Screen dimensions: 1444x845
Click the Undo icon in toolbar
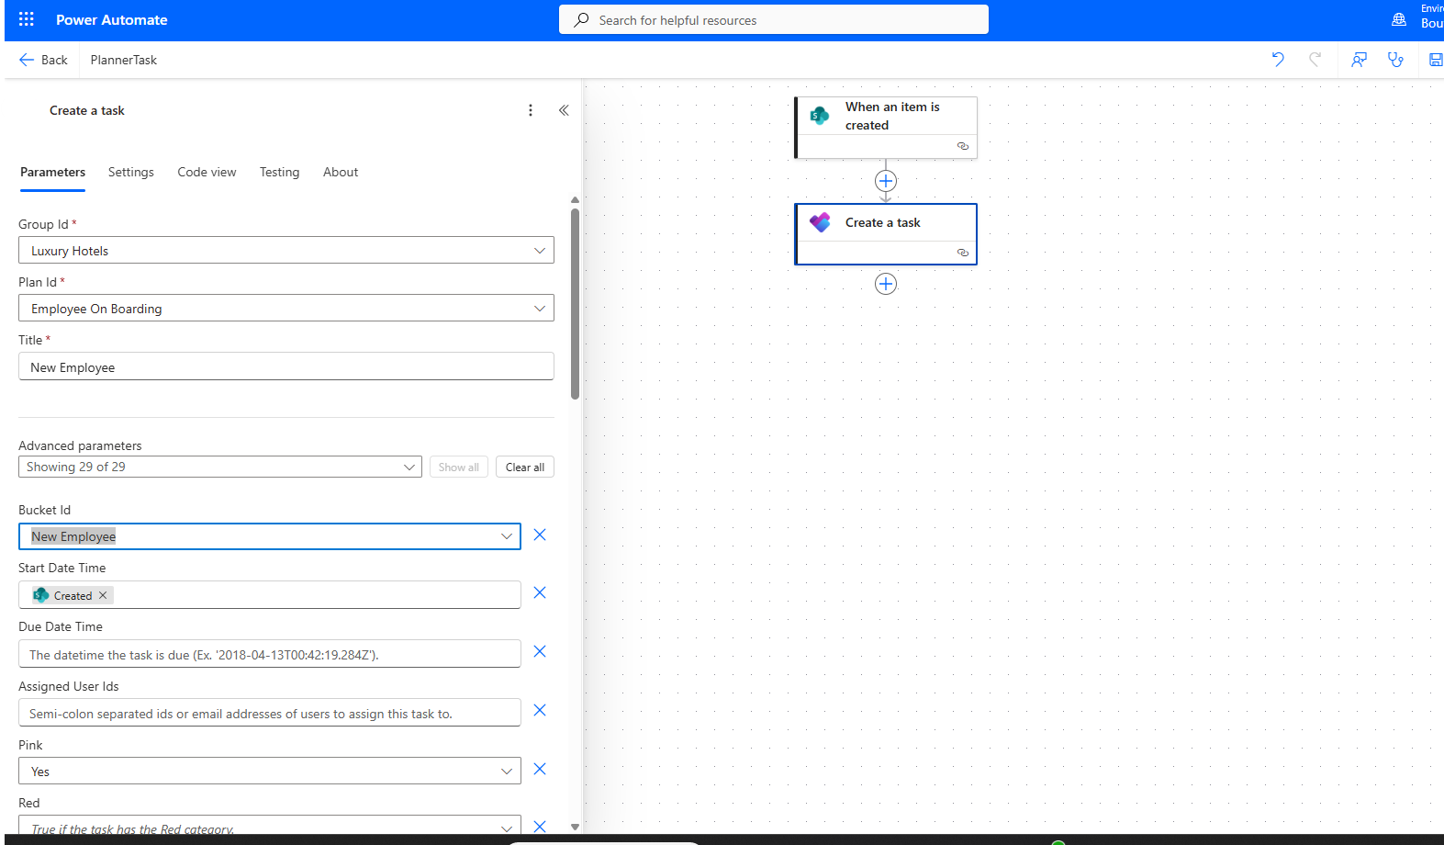(x=1278, y=60)
